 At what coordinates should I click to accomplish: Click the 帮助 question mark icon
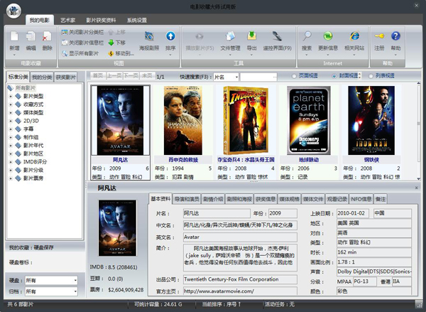point(395,36)
